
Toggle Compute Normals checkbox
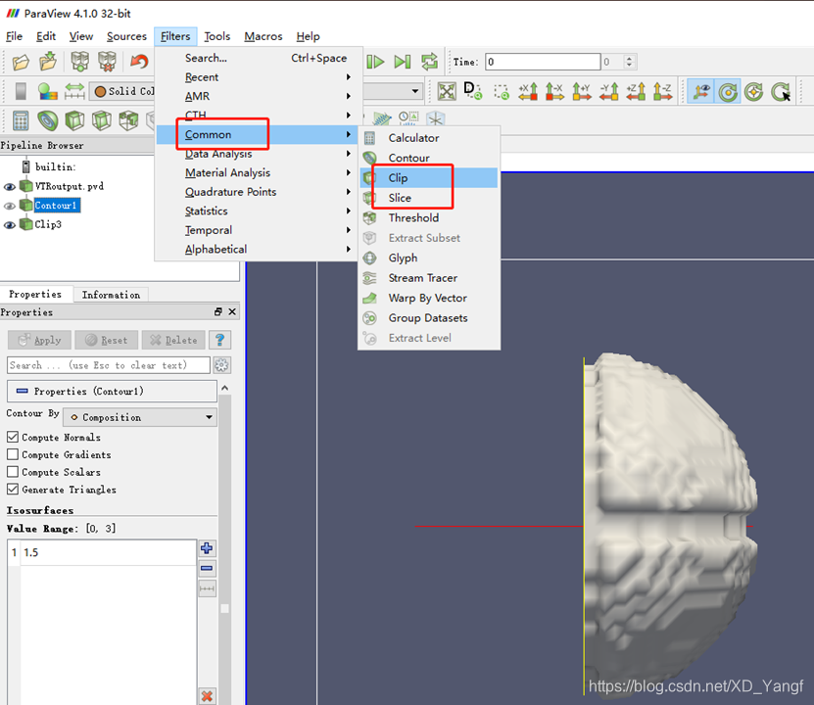pos(13,437)
